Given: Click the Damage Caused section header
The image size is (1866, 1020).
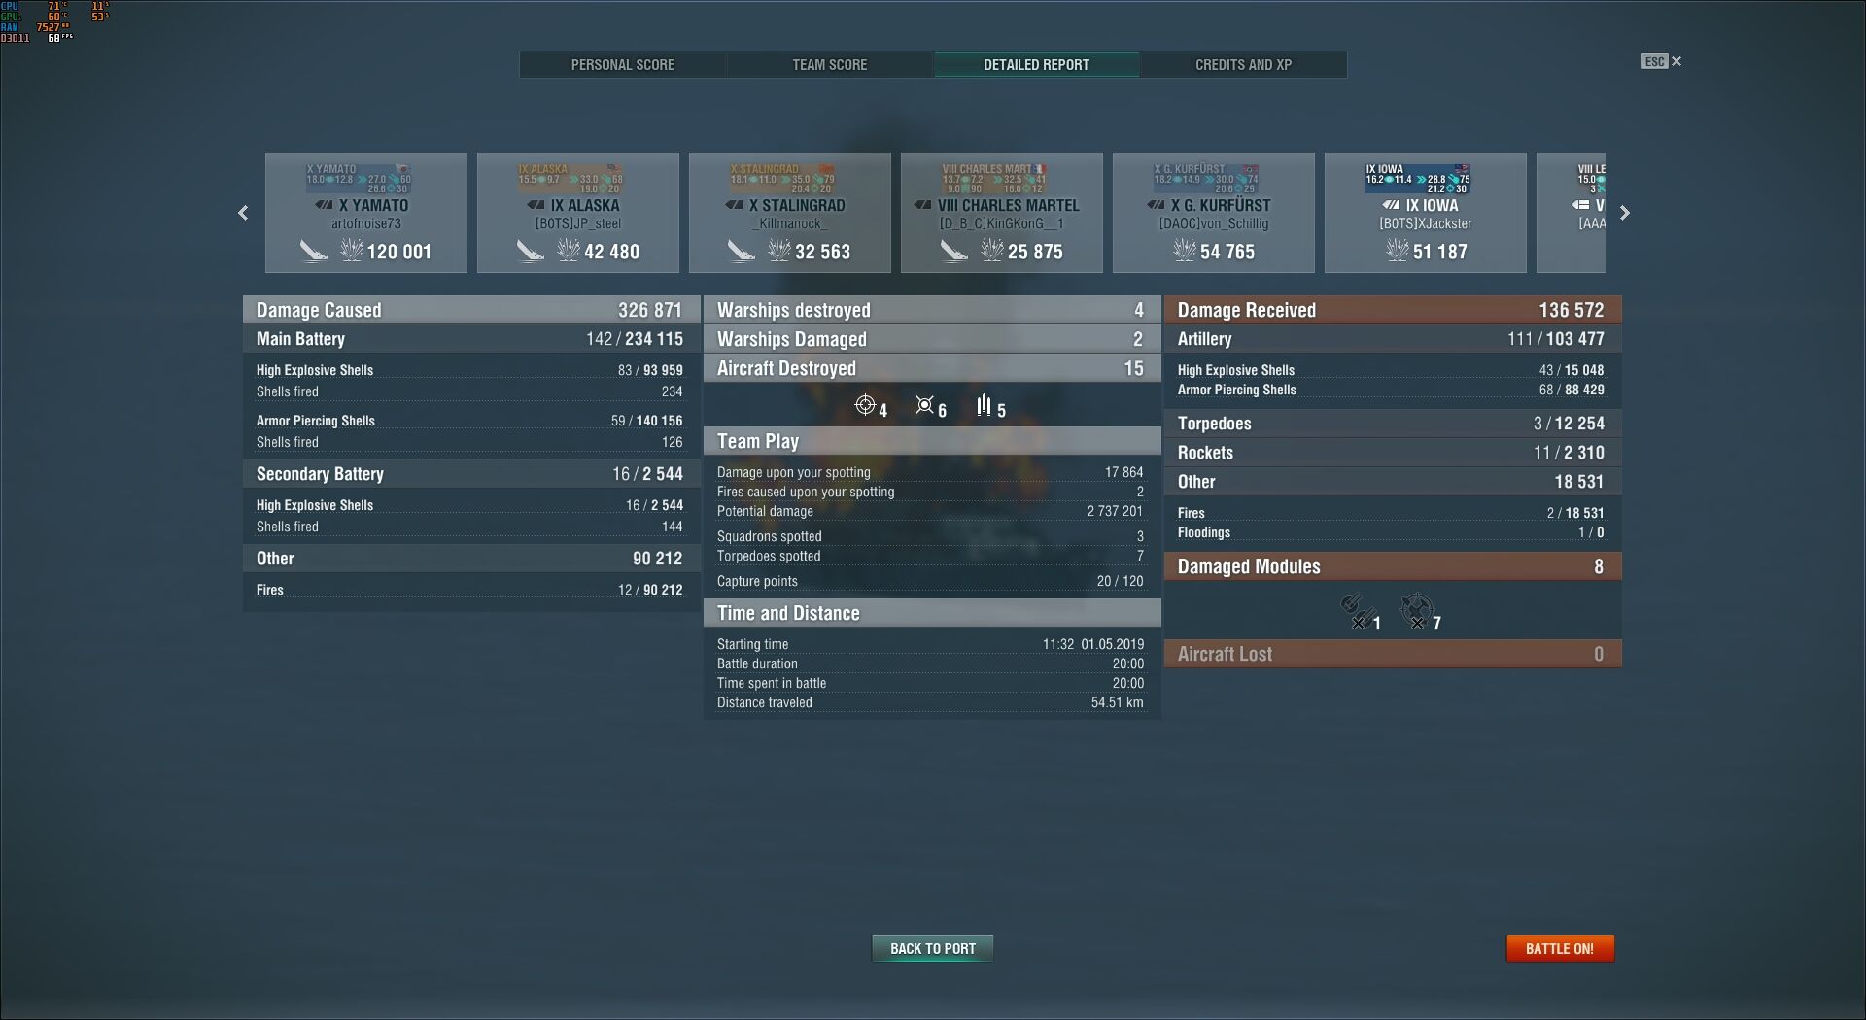Looking at the screenshot, I should coord(471,310).
